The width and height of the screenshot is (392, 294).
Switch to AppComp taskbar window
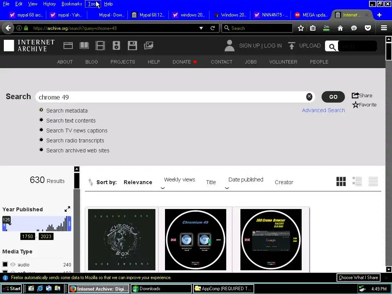click(224, 289)
